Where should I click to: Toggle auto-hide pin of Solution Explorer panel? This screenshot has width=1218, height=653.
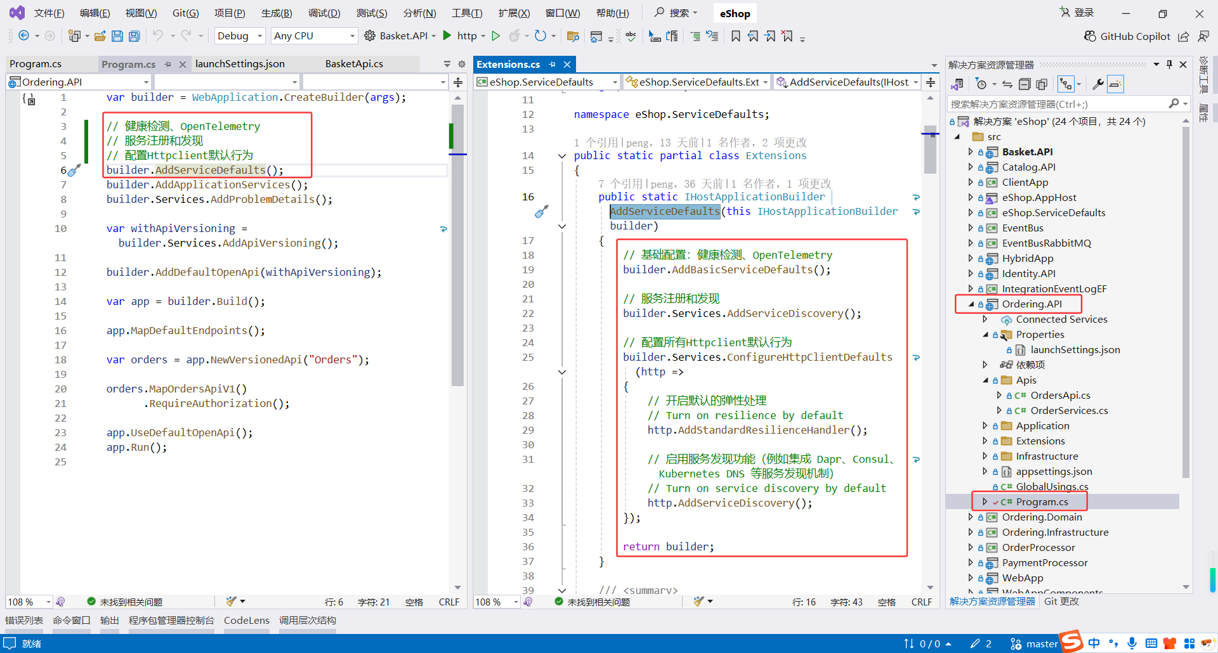click(1169, 64)
